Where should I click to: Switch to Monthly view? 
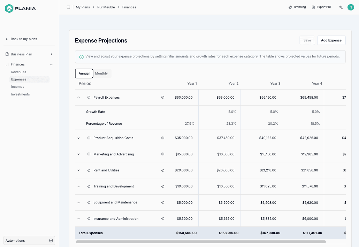[x=101, y=73]
